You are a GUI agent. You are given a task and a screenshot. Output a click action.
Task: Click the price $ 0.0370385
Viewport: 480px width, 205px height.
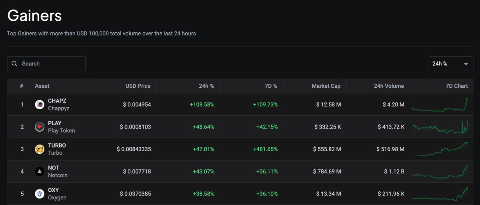135,194
